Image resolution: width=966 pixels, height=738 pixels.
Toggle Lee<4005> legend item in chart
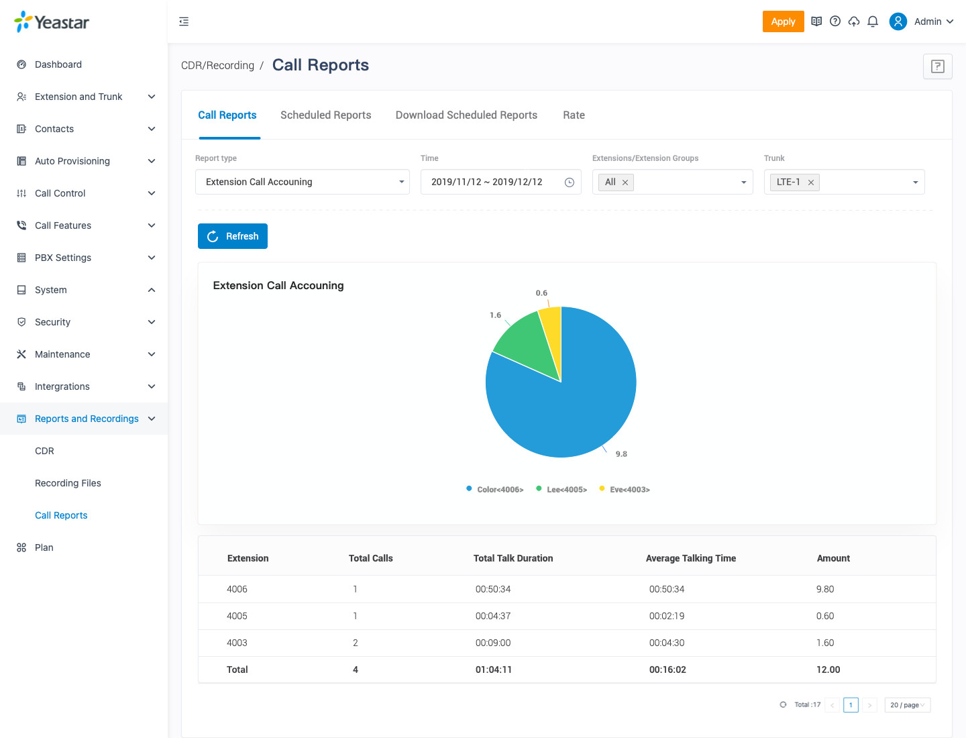(562, 490)
